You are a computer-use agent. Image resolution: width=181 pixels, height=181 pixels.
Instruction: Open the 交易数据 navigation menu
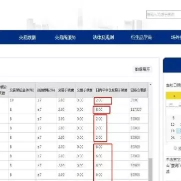pos(27,37)
